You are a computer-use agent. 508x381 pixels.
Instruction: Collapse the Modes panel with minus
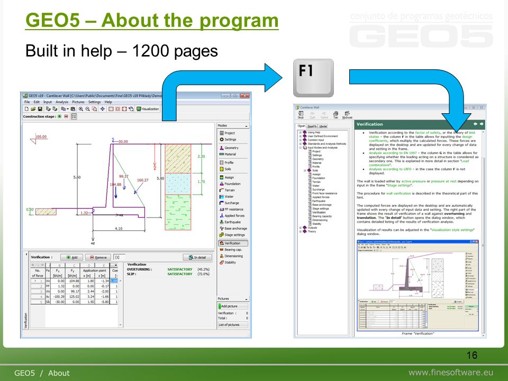coord(246,126)
